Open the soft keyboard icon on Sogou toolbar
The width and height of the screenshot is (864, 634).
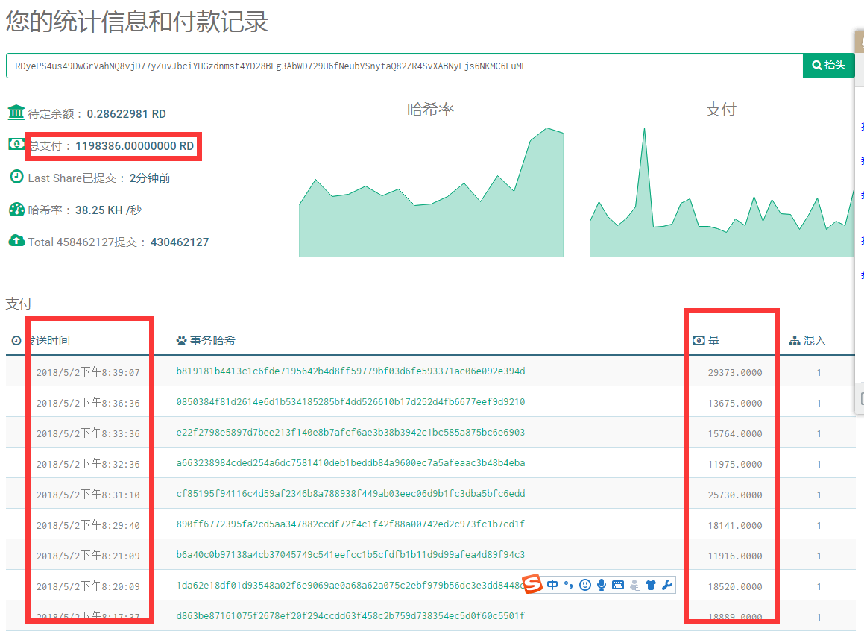pos(618,585)
